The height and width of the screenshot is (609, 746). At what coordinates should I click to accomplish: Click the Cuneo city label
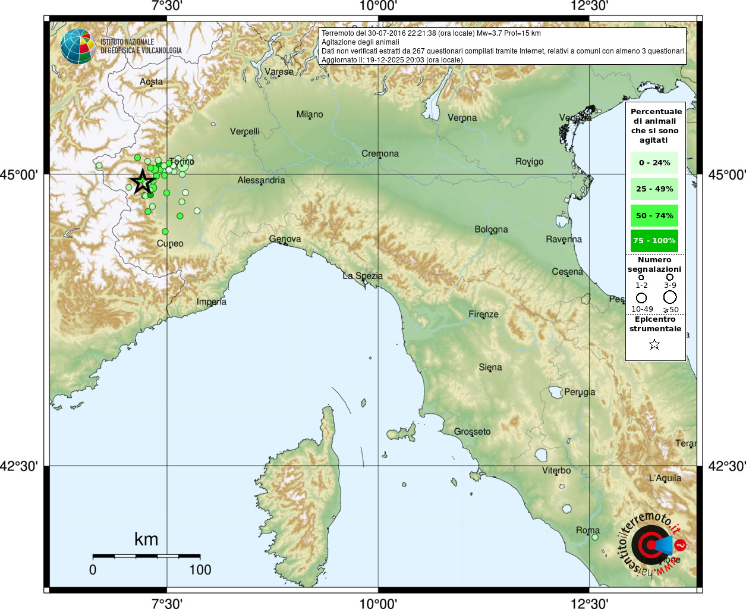point(170,244)
